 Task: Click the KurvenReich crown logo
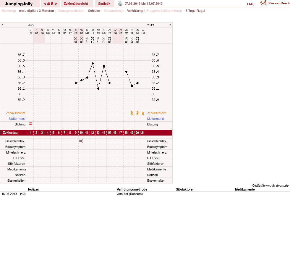(263, 3)
